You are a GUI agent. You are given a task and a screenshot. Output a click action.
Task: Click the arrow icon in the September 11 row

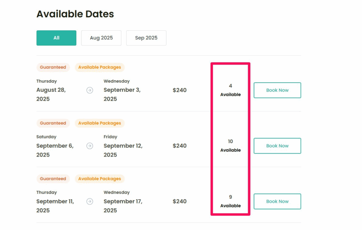point(90,201)
